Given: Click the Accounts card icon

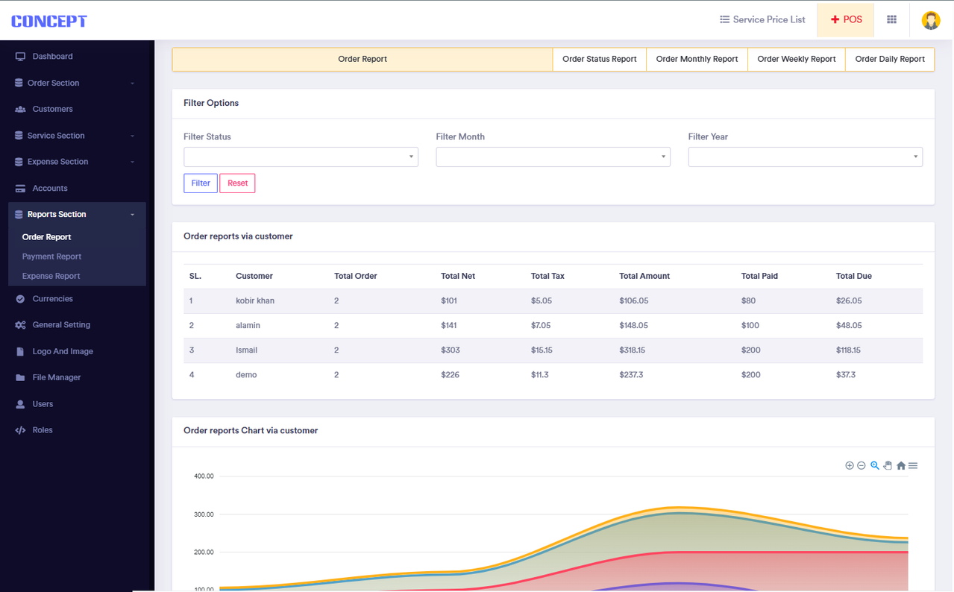Looking at the screenshot, I should [20, 189].
